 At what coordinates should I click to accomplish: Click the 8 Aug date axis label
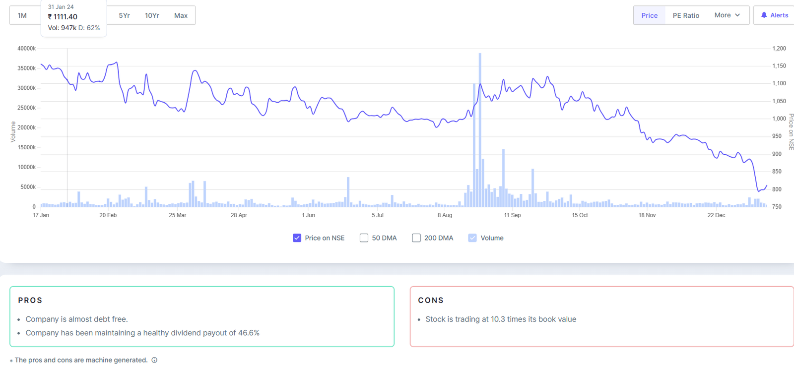click(445, 215)
